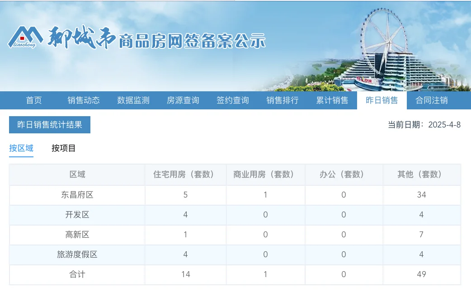Click total residential value 14
This screenshot has width=471, height=292.
[186, 274]
